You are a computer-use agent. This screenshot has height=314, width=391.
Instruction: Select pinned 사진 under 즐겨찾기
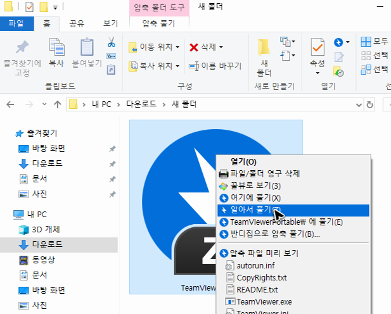[39, 194]
